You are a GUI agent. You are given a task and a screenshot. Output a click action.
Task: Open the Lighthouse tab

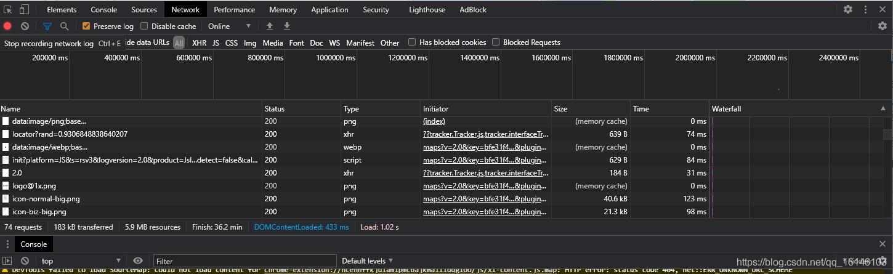(427, 9)
